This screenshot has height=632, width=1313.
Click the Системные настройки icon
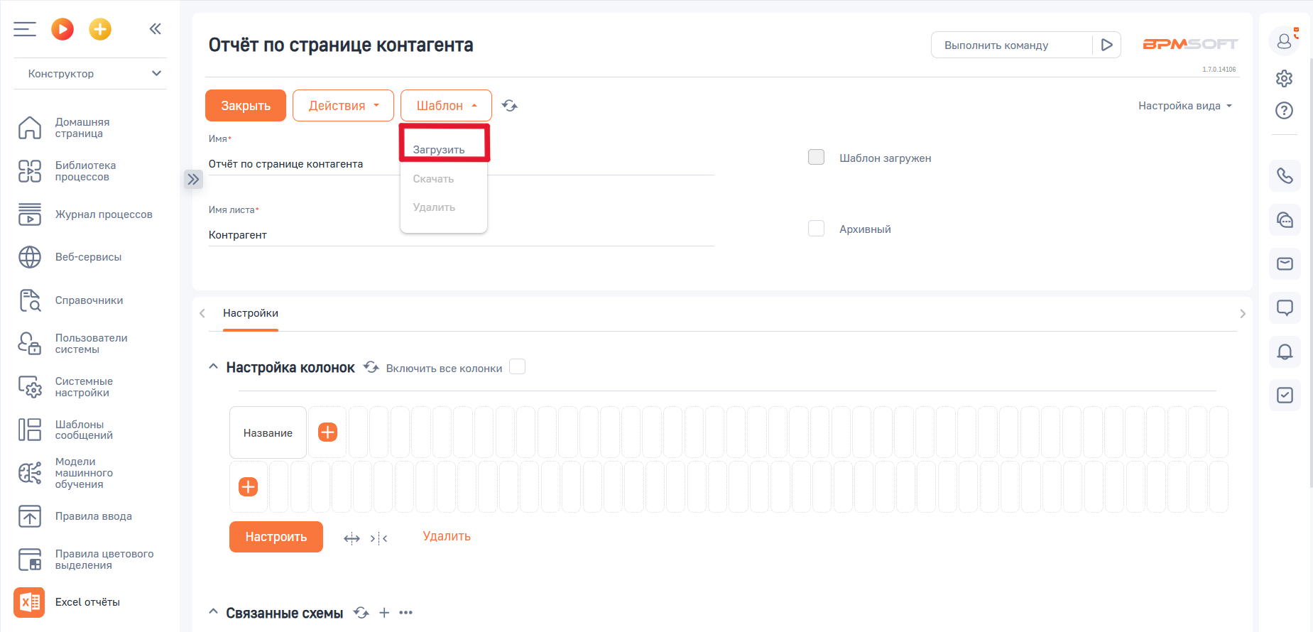click(x=30, y=387)
